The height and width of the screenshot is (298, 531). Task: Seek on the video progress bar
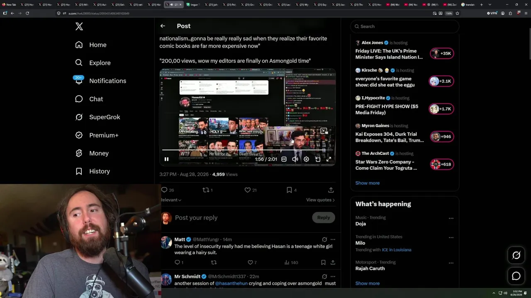(x=248, y=150)
